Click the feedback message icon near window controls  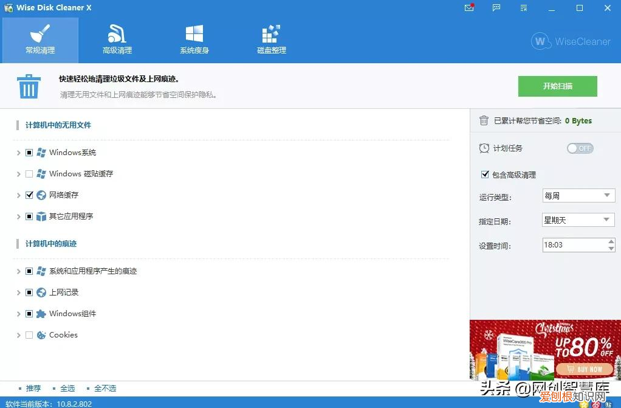[496, 8]
